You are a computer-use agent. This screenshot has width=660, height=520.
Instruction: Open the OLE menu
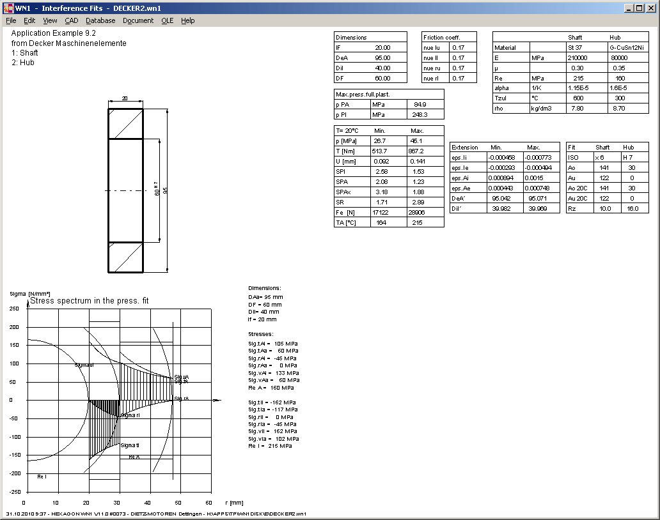coord(167,20)
